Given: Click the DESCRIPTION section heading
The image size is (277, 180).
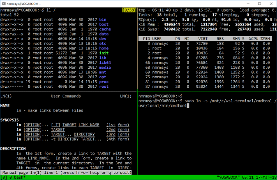Looking at the screenshot, I should pyautogui.click(x=13, y=149).
